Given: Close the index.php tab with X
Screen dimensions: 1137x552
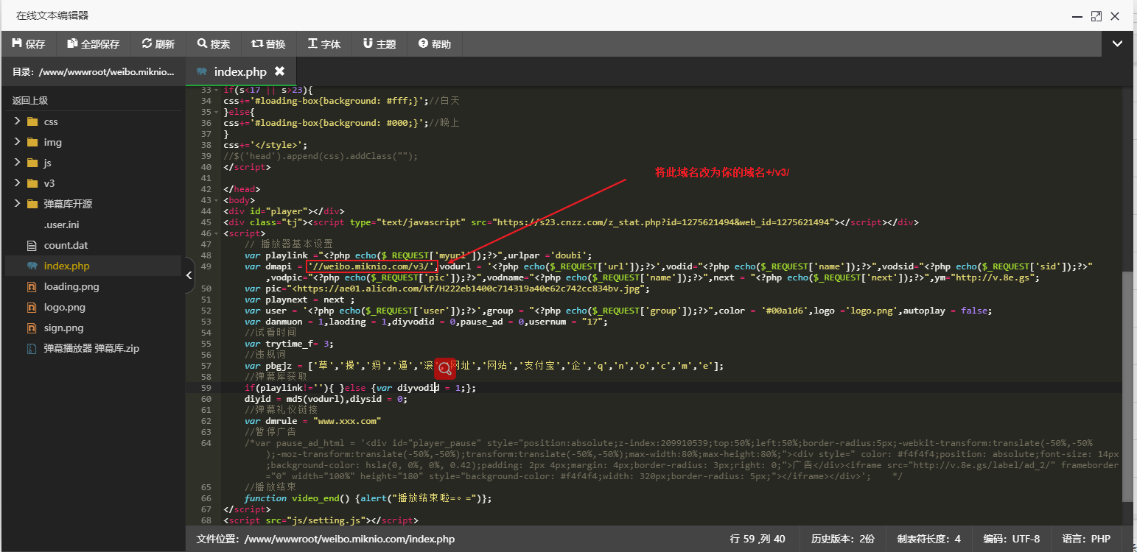Looking at the screenshot, I should [279, 71].
